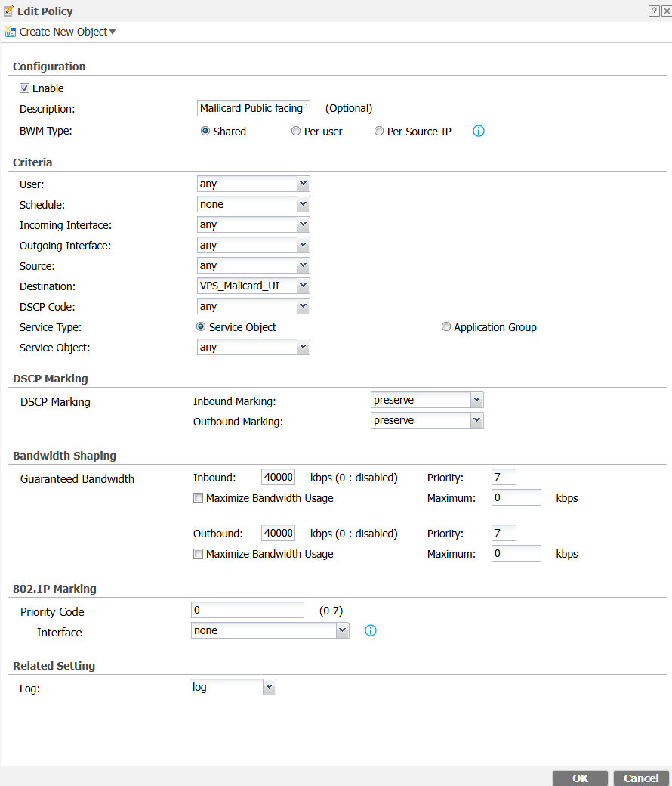Click Outbound guaranteed bandwidth field
Image resolution: width=672 pixels, height=786 pixels.
279,533
